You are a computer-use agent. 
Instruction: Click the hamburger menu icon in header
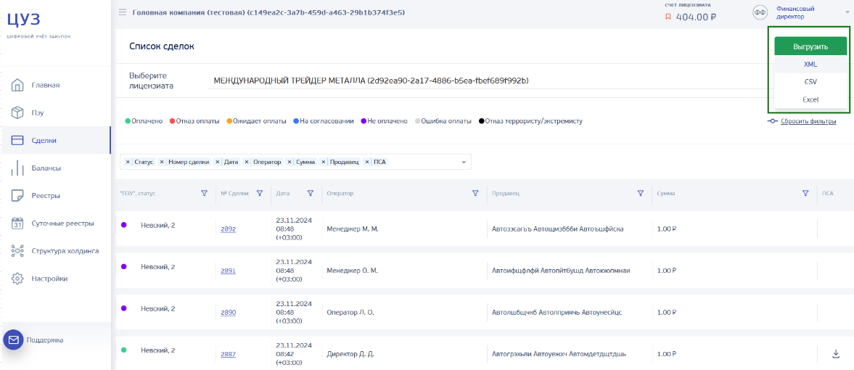point(123,12)
